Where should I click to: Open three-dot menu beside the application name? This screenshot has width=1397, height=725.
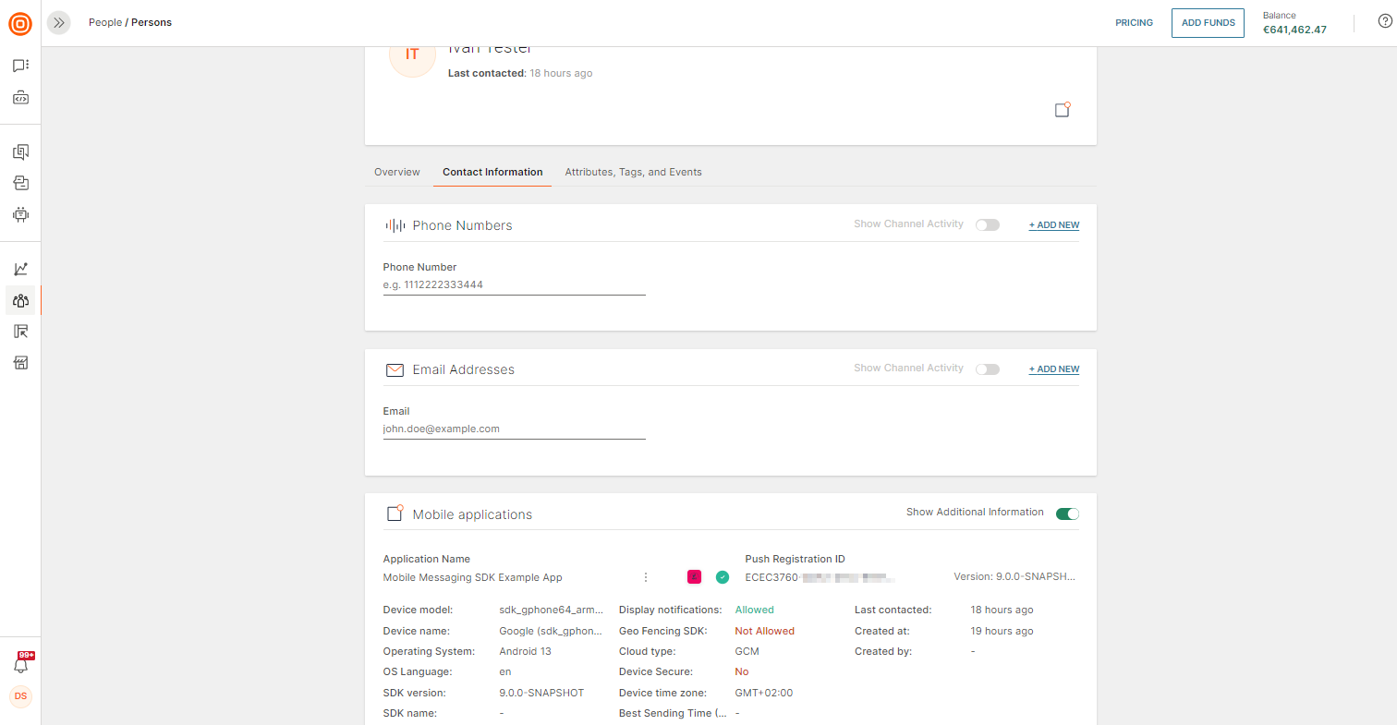pyautogui.click(x=646, y=577)
